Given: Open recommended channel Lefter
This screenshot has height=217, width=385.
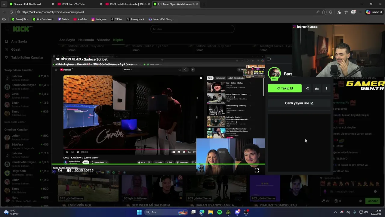Looking at the screenshot, I should point(26,137).
